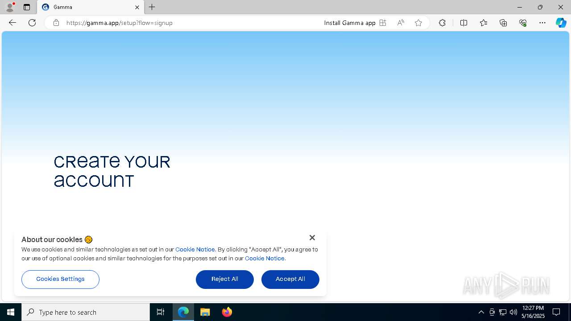Close the Gamma tab
This screenshot has width=571, height=321.
click(x=137, y=7)
